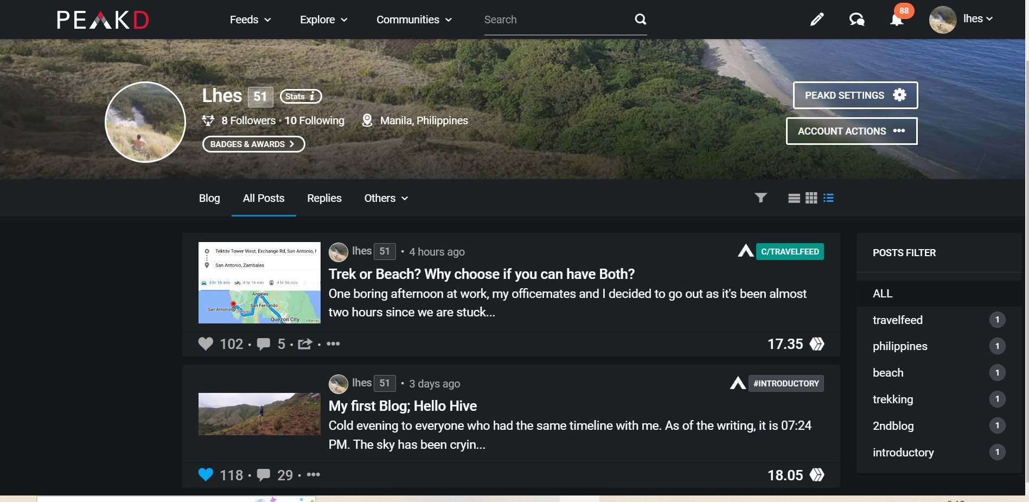Like the Trek or Beach post
The height and width of the screenshot is (502, 1029).
click(x=206, y=344)
